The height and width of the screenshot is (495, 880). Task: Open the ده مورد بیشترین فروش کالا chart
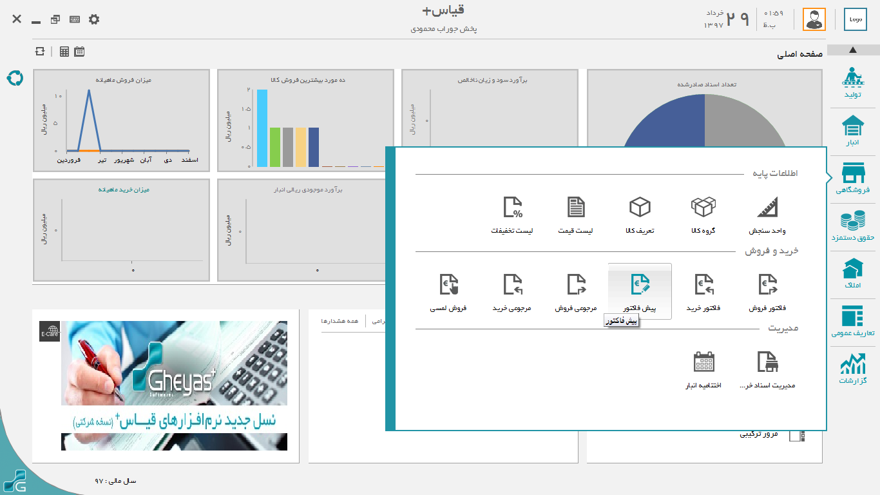[x=305, y=121]
